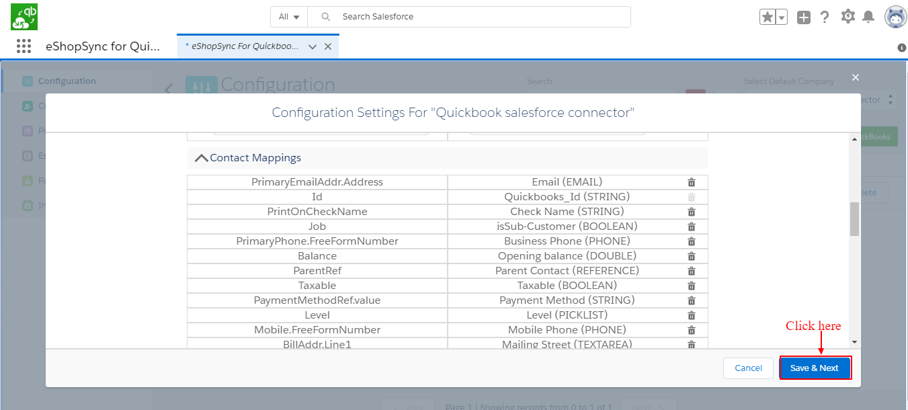Open eShopSync tab options chevron
Screen dimensions: 908x410
pyautogui.click(x=312, y=46)
